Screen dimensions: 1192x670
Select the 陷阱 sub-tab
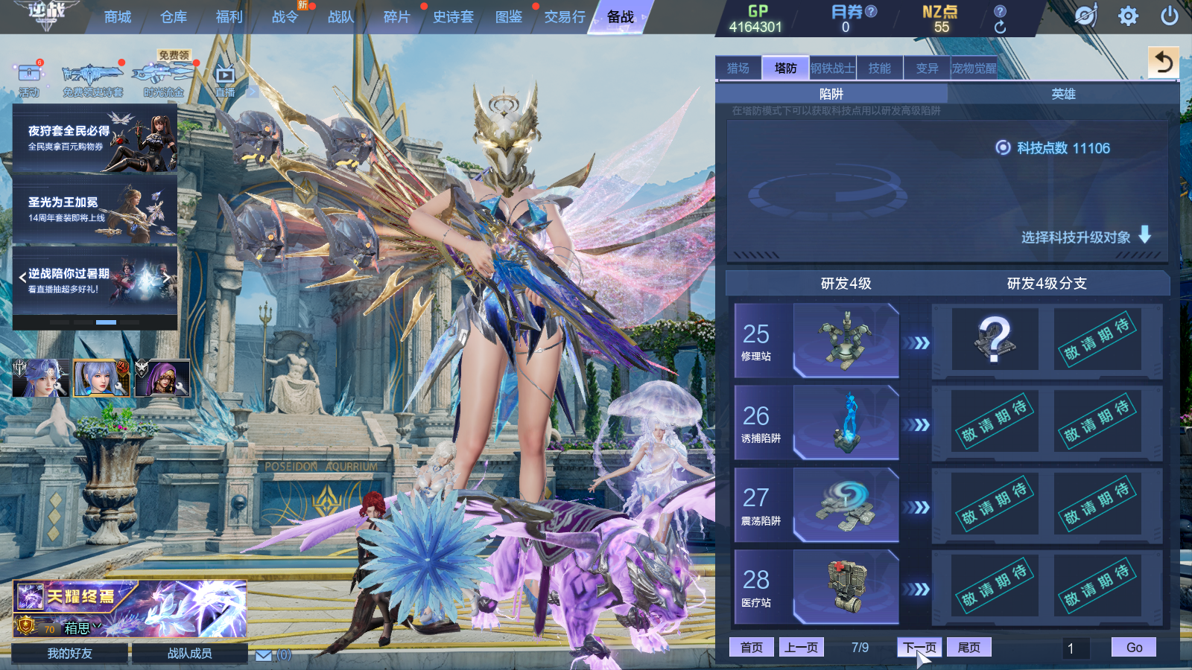point(831,94)
